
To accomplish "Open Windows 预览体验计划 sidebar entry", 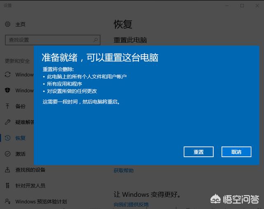I will coord(41,202).
